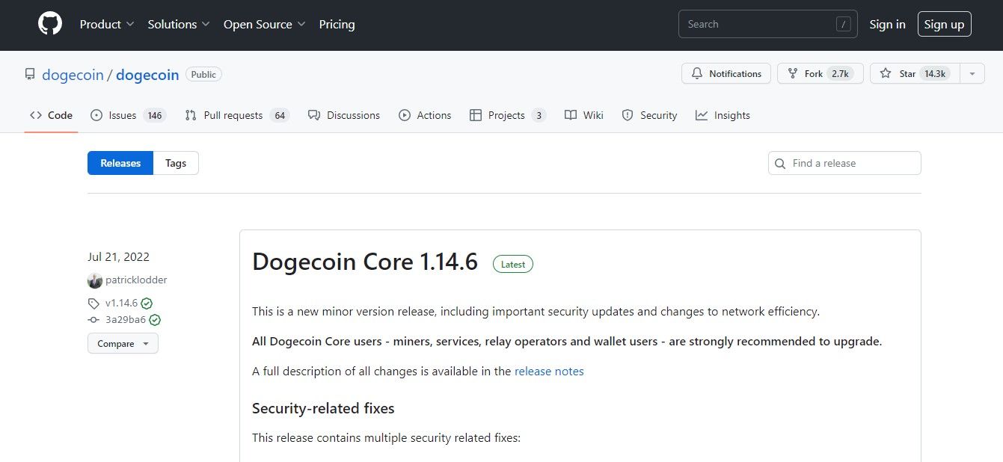Expand the star lists dropdown arrow
Image resolution: width=1003 pixels, height=462 pixels.
click(972, 73)
